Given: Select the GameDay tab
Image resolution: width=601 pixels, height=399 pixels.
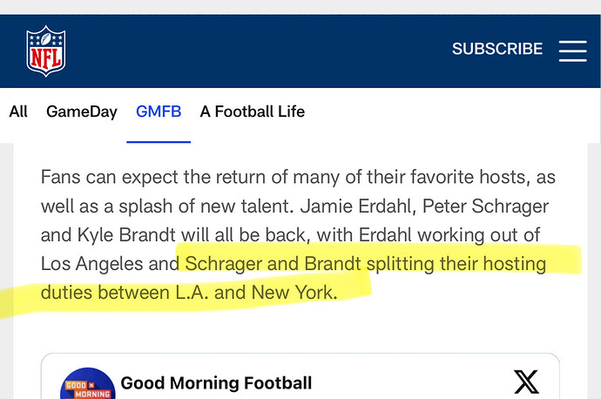Looking at the screenshot, I should click(81, 112).
